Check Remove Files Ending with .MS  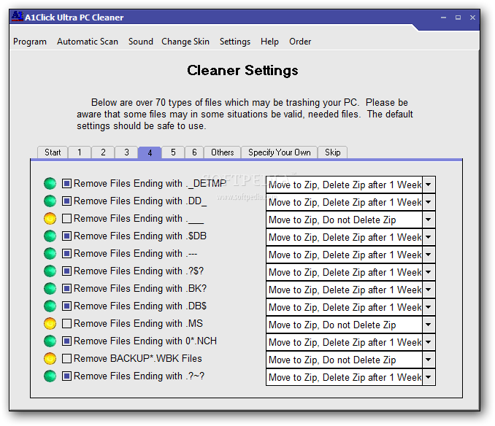[66, 323]
